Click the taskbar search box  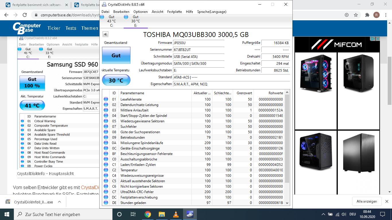[x=63, y=214]
